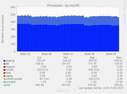
Task: Click the 'Week 45' axis label
Action: click(25, 54)
